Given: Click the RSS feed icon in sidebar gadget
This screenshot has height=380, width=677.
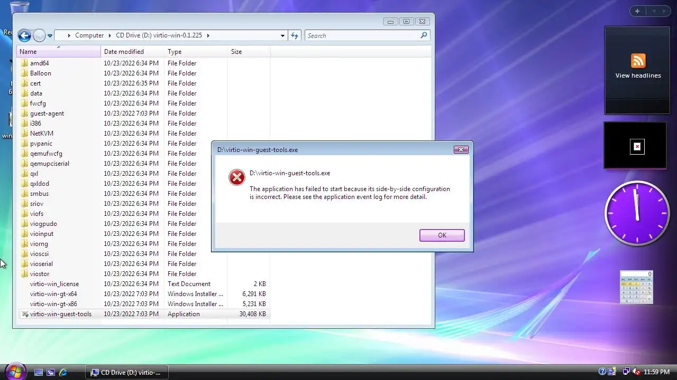Looking at the screenshot, I should pyautogui.click(x=638, y=61).
